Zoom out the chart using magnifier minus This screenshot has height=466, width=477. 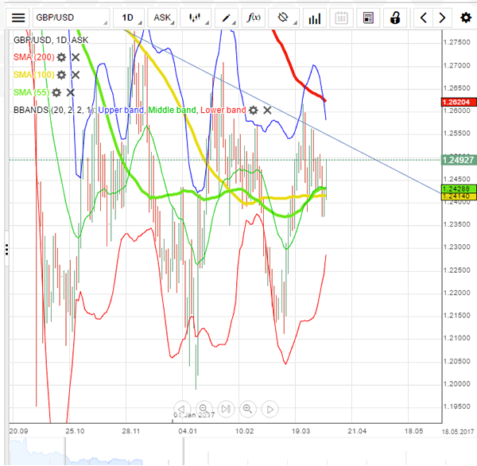click(x=204, y=409)
